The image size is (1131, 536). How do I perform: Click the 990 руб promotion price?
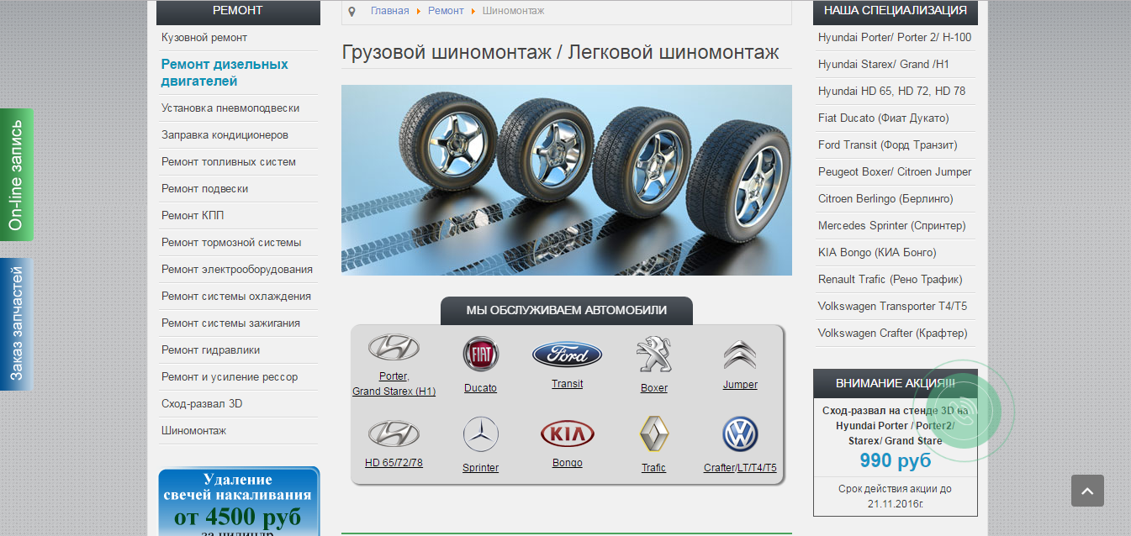[895, 460]
